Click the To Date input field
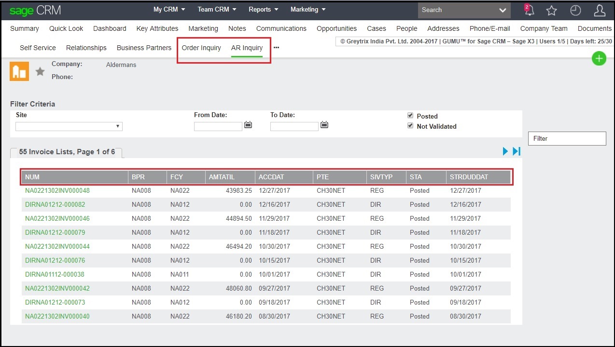Image resolution: width=615 pixels, height=347 pixels. click(294, 126)
